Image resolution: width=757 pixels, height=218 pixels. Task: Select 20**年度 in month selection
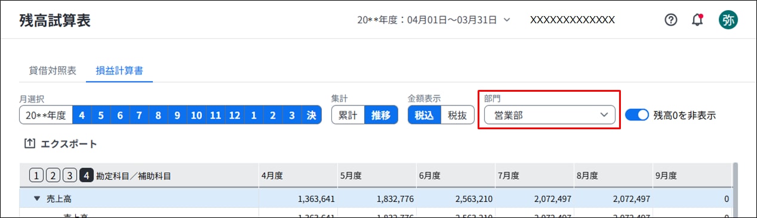click(x=46, y=115)
